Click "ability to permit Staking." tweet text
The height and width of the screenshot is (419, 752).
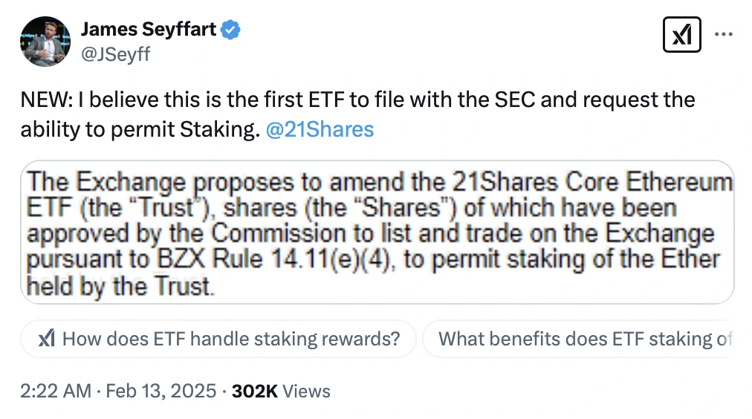coord(140,129)
